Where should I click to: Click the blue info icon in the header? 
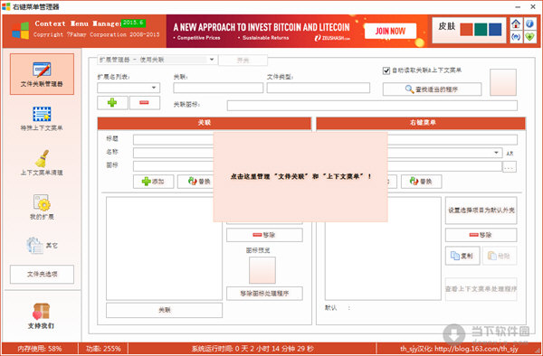coord(529,23)
